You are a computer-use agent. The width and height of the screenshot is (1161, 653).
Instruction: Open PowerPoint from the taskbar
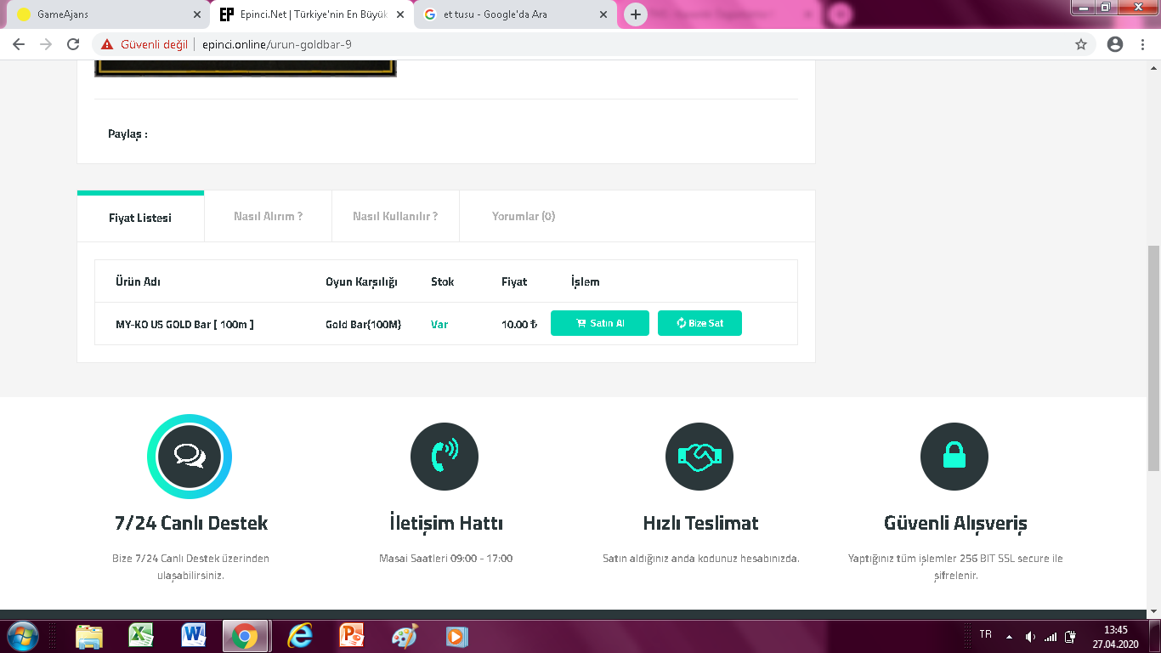[x=351, y=635]
